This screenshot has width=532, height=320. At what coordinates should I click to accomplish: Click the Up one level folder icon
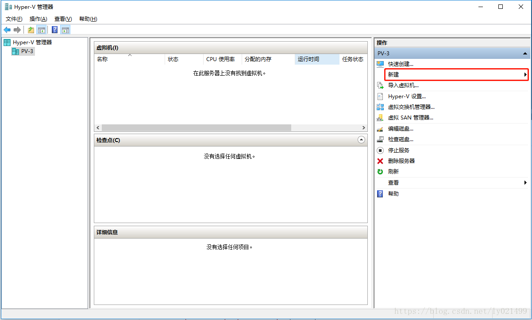tap(31, 30)
